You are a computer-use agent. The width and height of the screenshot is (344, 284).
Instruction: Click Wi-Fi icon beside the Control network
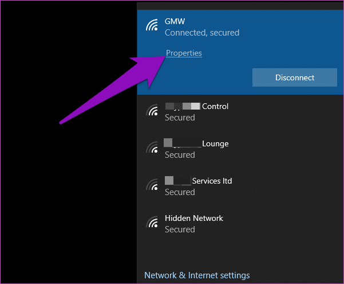pos(152,110)
